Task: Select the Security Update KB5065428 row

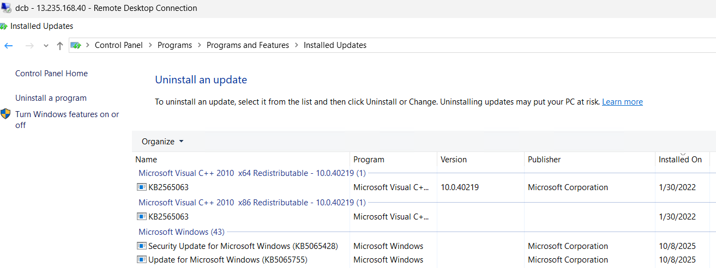Action: click(243, 246)
